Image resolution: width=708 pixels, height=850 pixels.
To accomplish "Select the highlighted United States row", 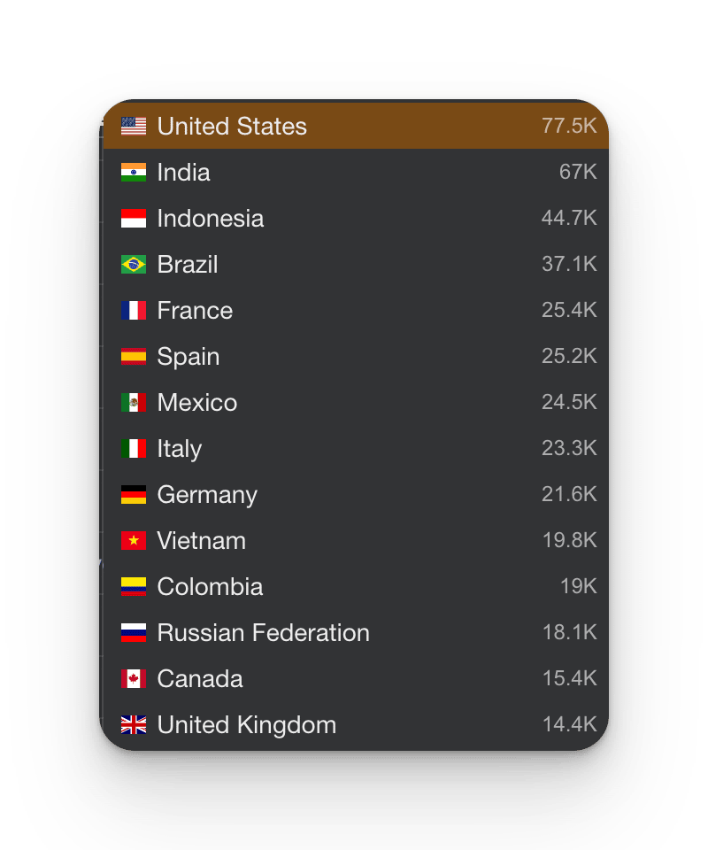I will [356, 126].
